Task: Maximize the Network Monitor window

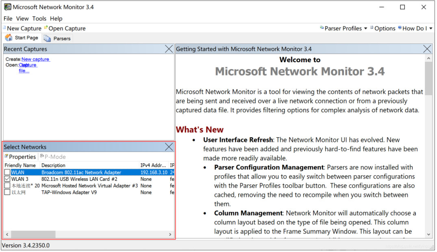Action: point(403,7)
